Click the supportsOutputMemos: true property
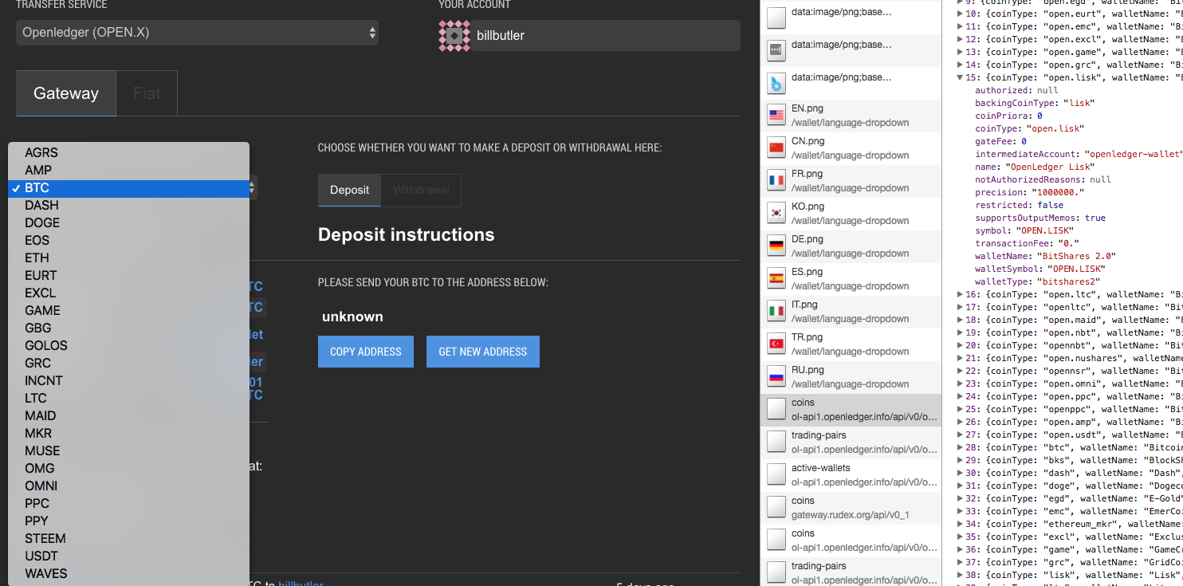Viewport: 1183px width, 586px height. pyautogui.click(x=1040, y=218)
